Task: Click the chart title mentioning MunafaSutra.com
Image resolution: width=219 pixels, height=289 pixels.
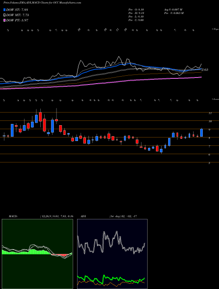Action: [x=42, y=3]
